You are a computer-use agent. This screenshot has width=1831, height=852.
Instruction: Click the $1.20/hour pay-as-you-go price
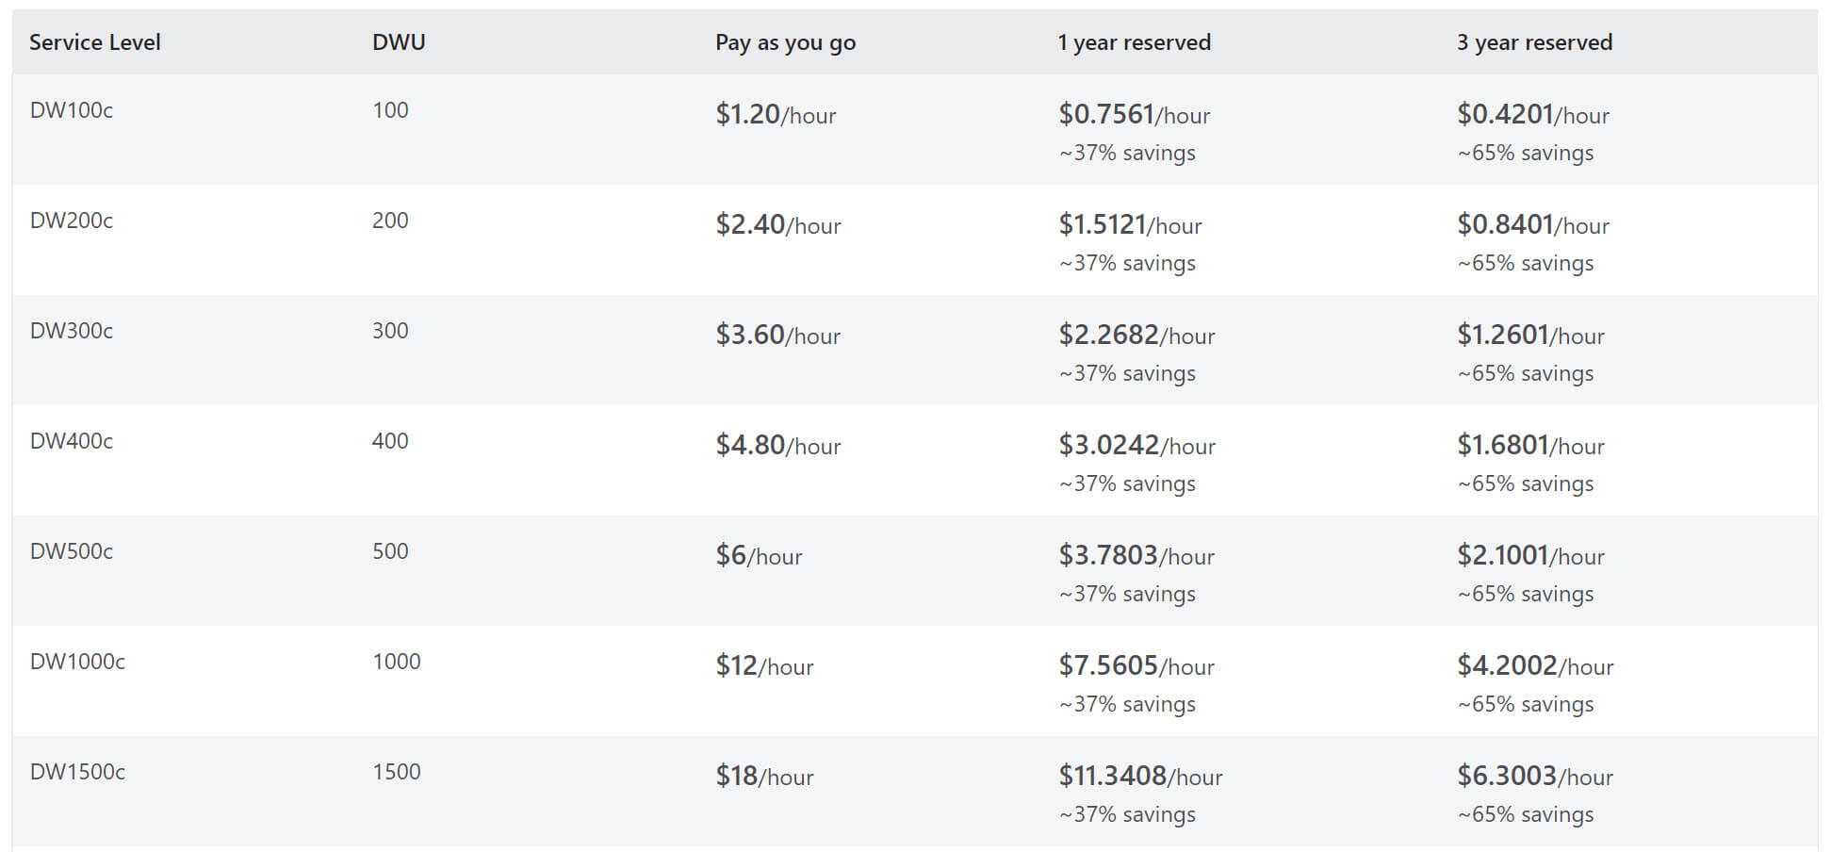(x=776, y=115)
